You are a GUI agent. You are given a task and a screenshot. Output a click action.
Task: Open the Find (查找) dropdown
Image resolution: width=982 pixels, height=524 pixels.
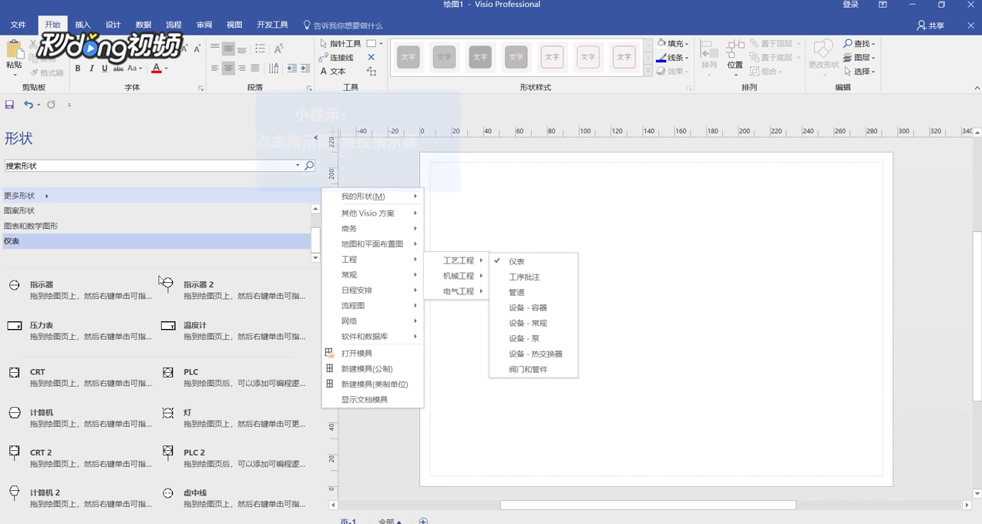[x=859, y=44]
